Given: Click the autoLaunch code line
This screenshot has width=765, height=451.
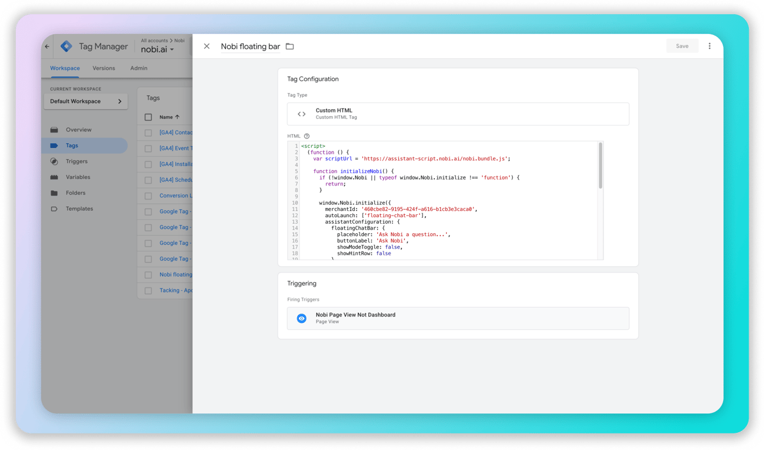Looking at the screenshot, I should (375, 216).
